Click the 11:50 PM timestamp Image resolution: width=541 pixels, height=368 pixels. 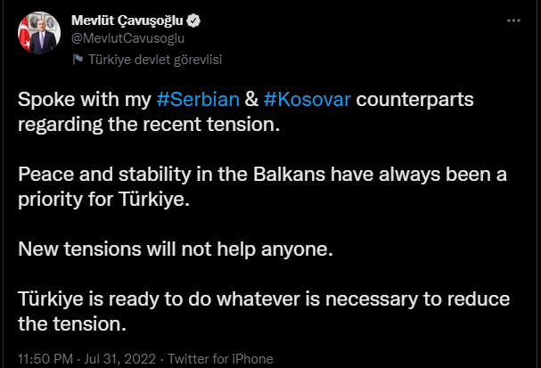coord(45,359)
